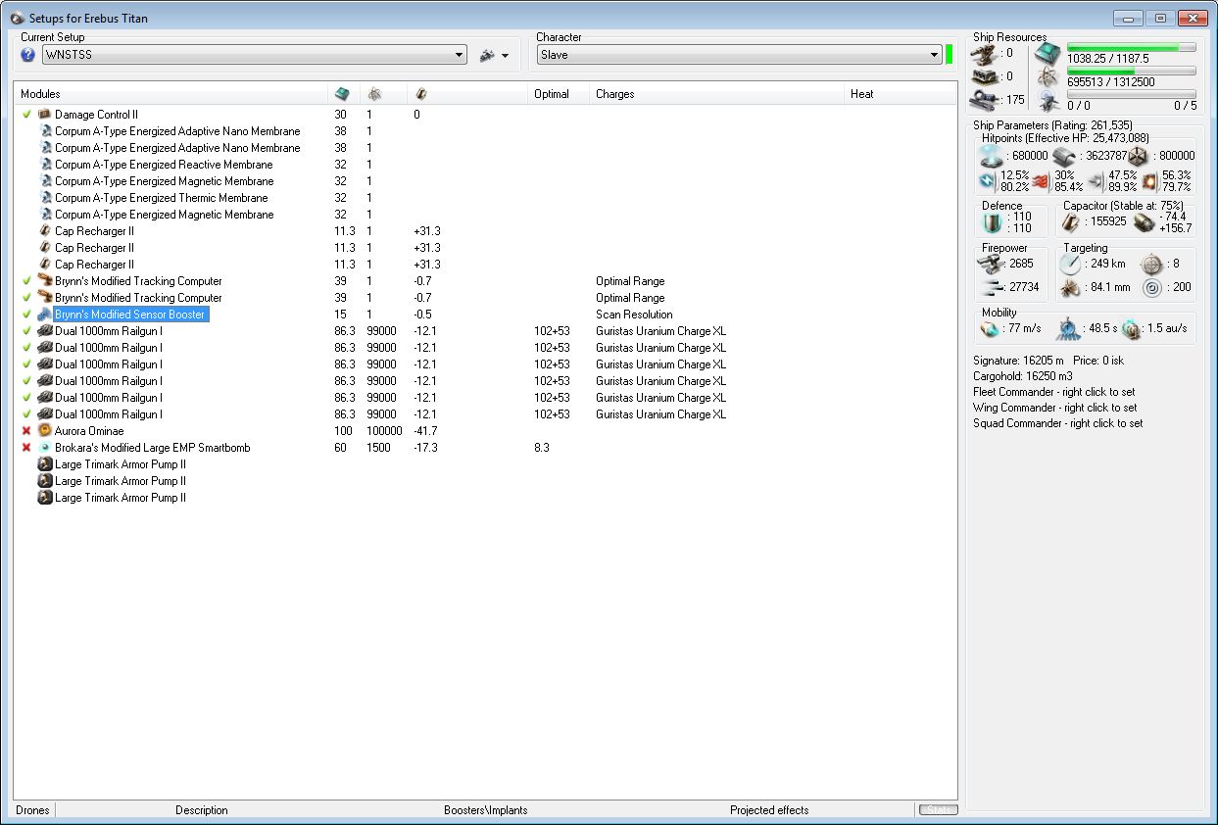Viewport: 1218px width, 825px height.
Task: Open the Drones tab
Action: tap(32, 810)
